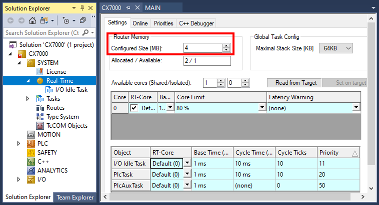The width and height of the screenshot is (379, 205).
Task: Switch to the Online tab
Action: [140, 23]
